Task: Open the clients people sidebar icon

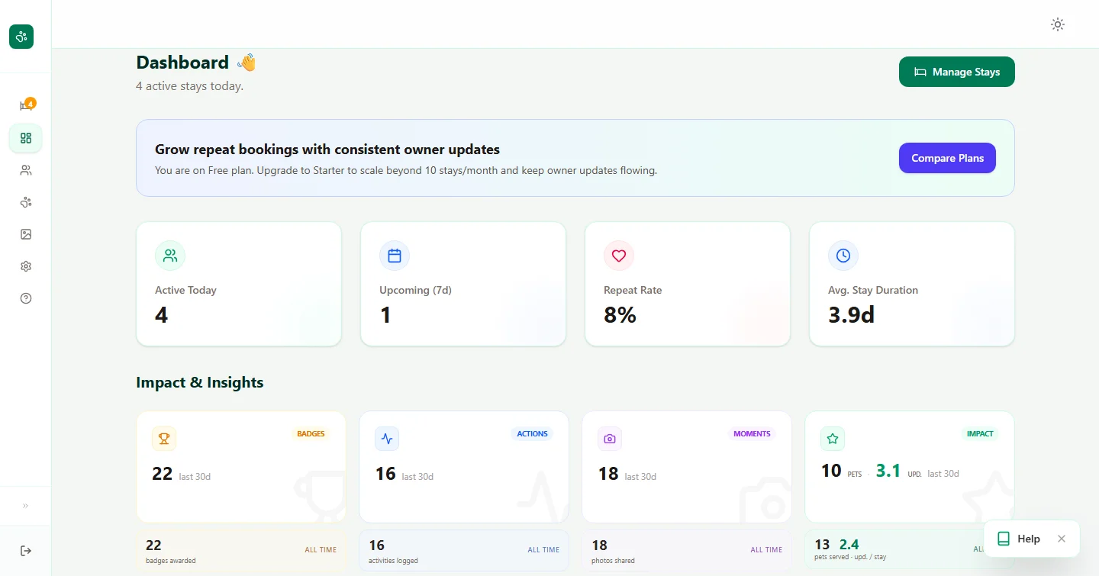Action: coord(26,170)
